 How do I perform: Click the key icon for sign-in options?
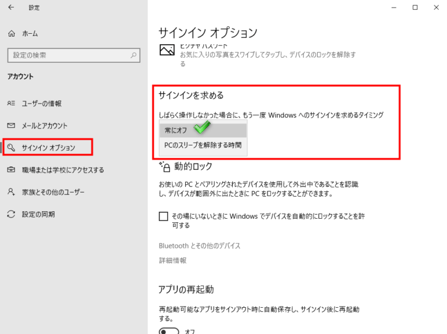[12, 148]
